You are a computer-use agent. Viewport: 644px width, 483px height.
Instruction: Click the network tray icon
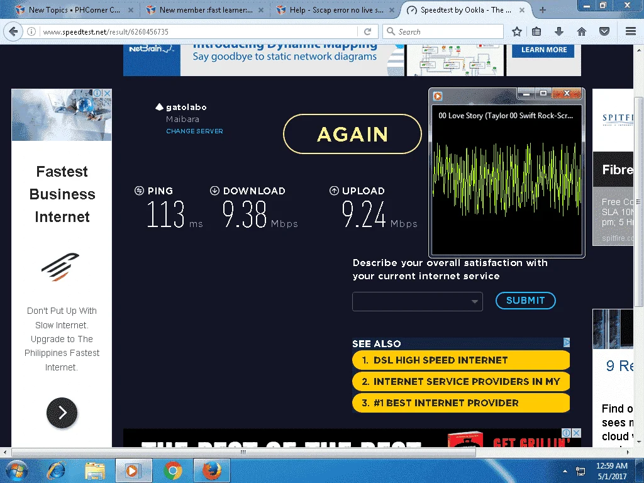(x=580, y=471)
